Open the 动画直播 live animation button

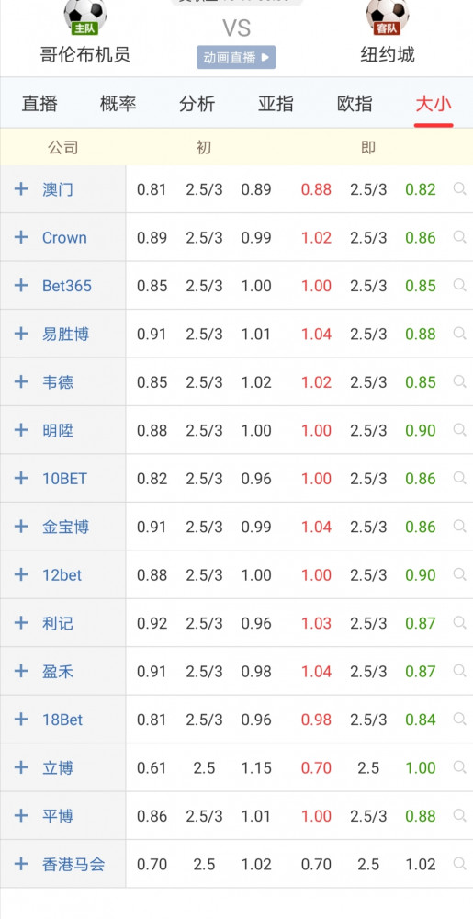tap(236, 57)
